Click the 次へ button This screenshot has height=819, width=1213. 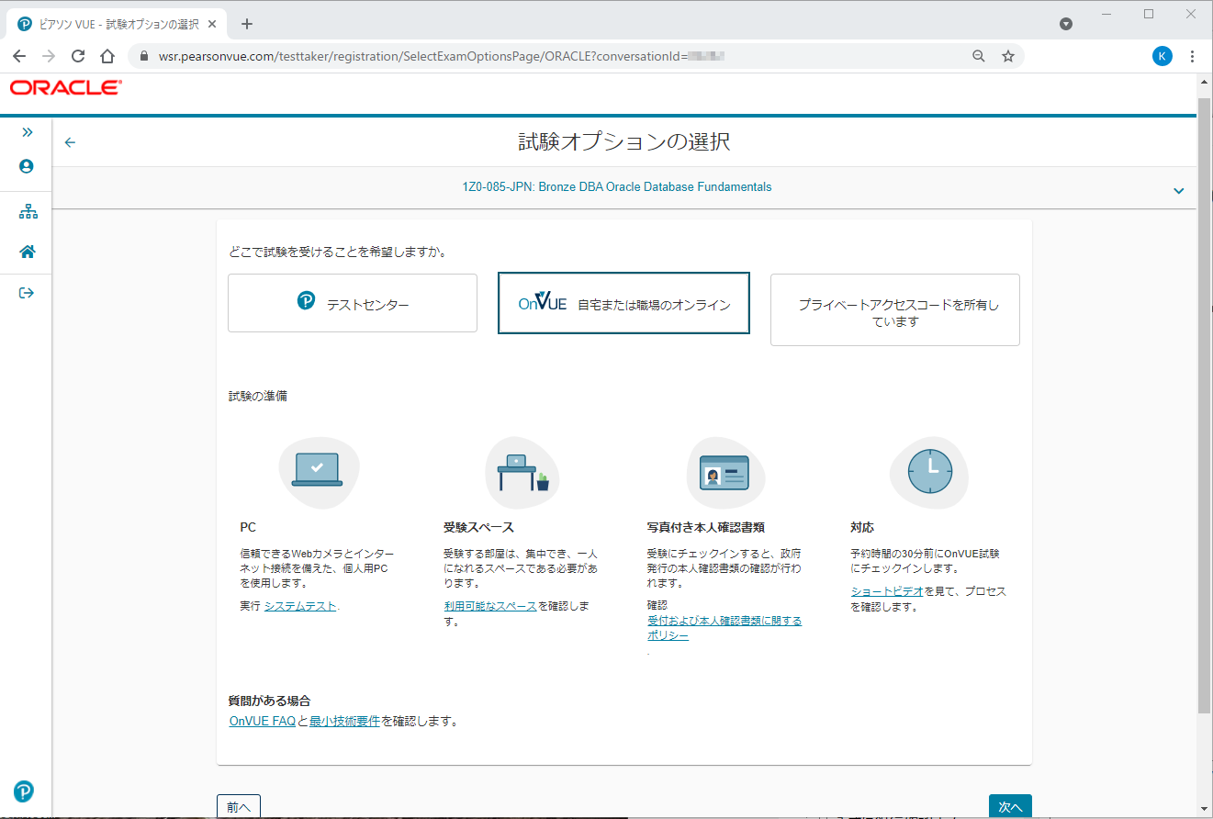tap(1009, 806)
